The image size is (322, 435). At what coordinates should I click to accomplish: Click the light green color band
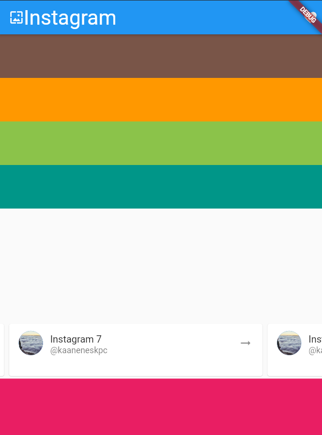(161, 143)
